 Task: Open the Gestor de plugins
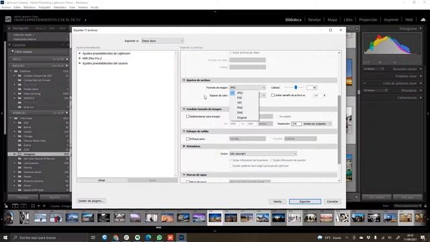point(91,201)
